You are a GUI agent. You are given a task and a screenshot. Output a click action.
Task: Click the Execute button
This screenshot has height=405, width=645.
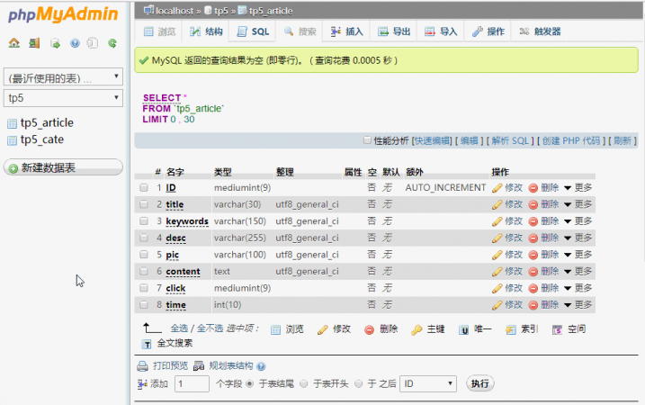(x=480, y=383)
